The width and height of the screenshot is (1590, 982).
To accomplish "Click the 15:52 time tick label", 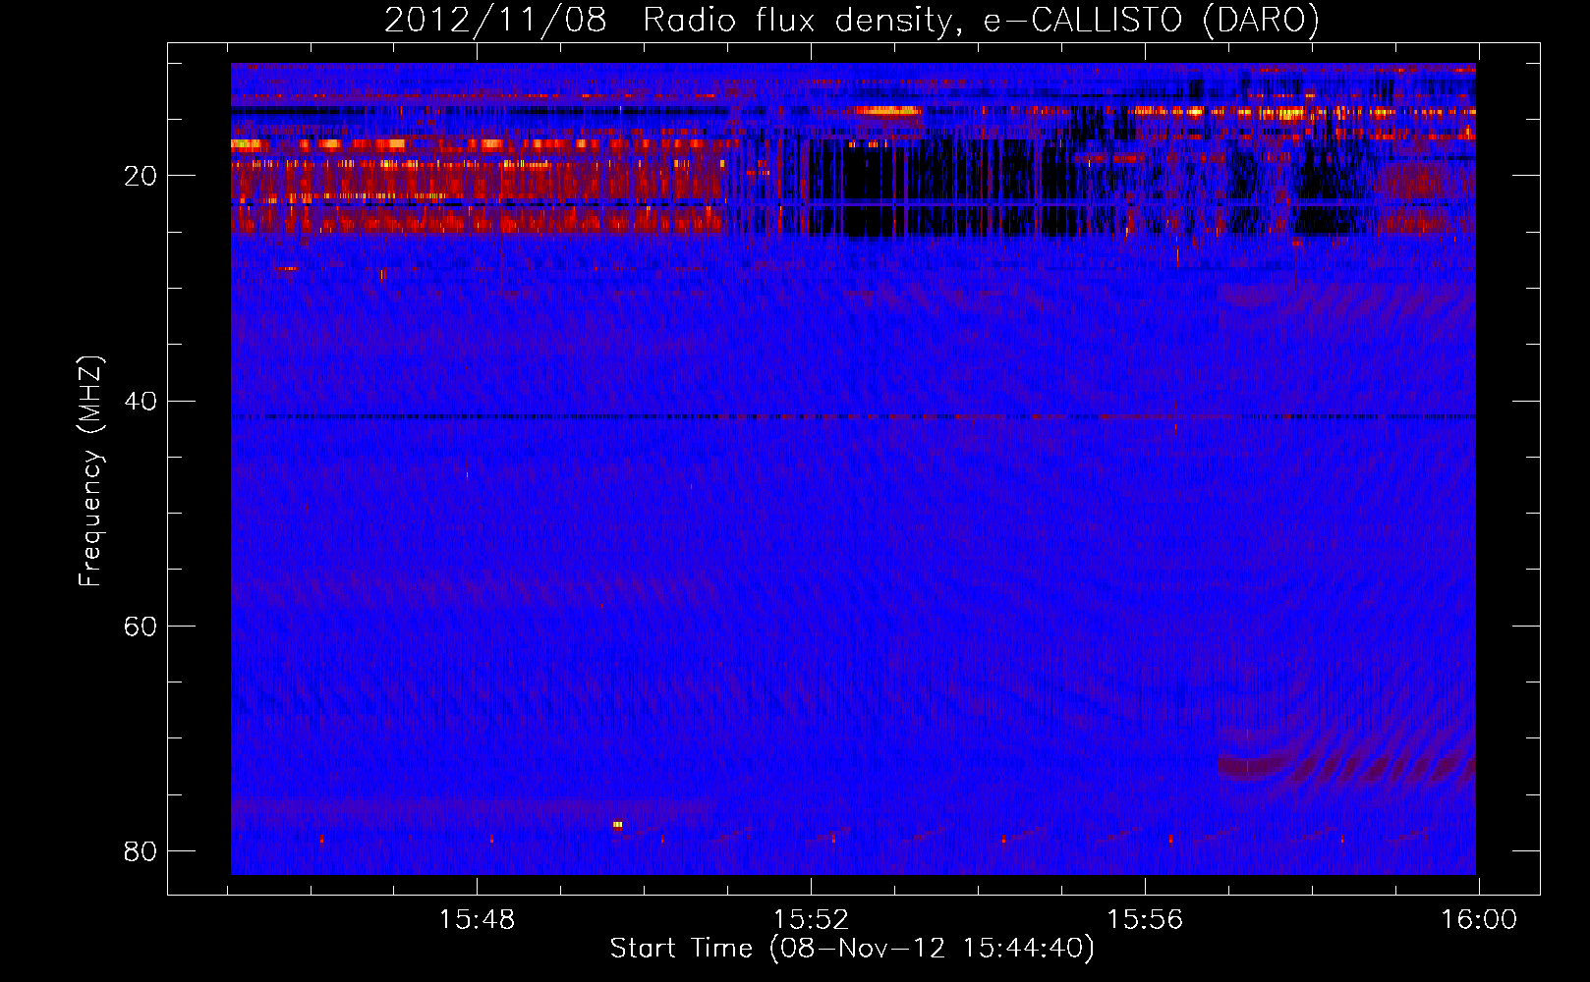I will click(x=811, y=920).
